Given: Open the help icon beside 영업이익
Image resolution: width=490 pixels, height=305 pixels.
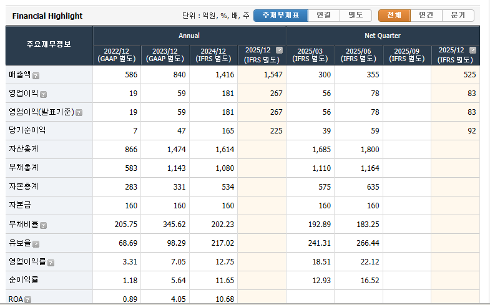Looking at the screenshot, I should 44,94.
